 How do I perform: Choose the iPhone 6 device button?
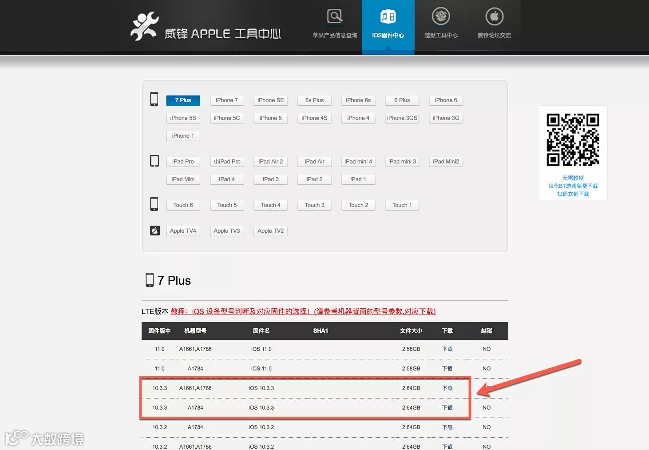[x=446, y=100]
